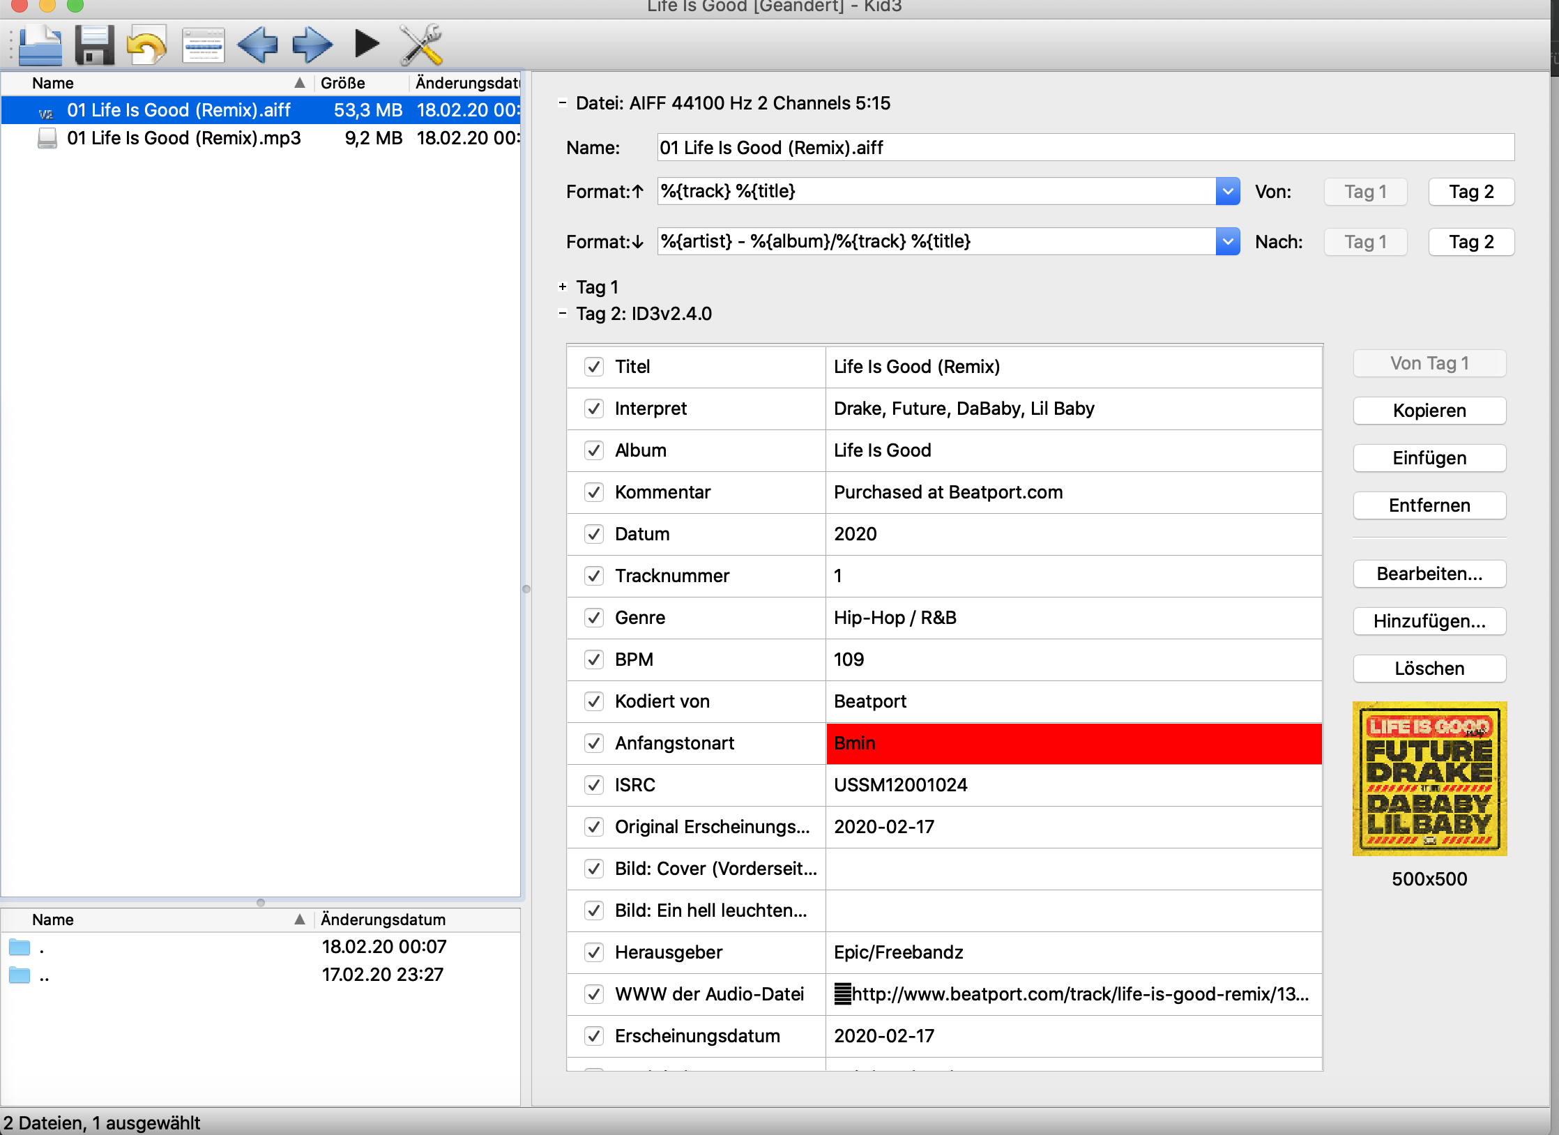The height and width of the screenshot is (1135, 1559).
Task: Click the Kopieren button
Action: pos(1429,411)
